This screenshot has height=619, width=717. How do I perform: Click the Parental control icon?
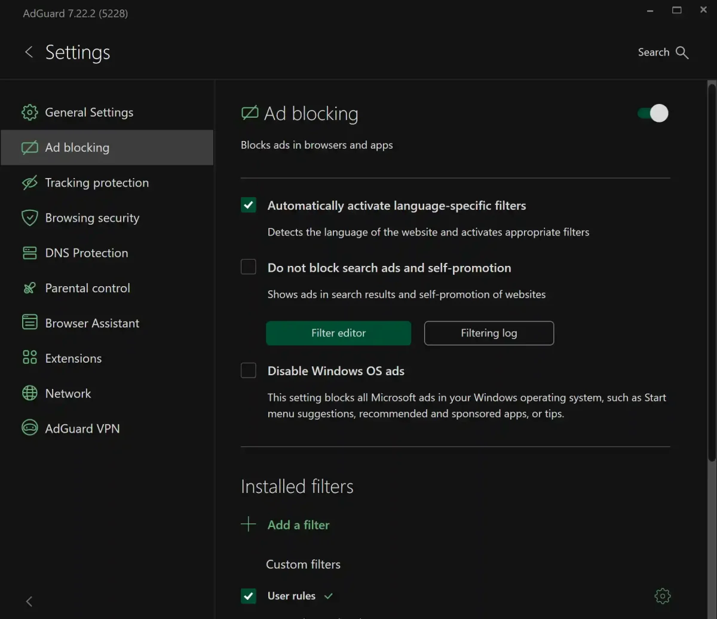29,288
